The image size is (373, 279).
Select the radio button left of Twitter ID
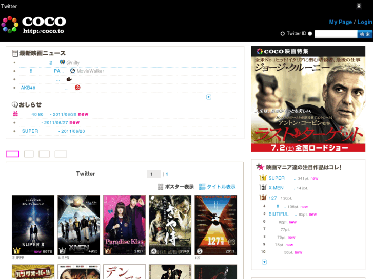click(x=283, y=34)
